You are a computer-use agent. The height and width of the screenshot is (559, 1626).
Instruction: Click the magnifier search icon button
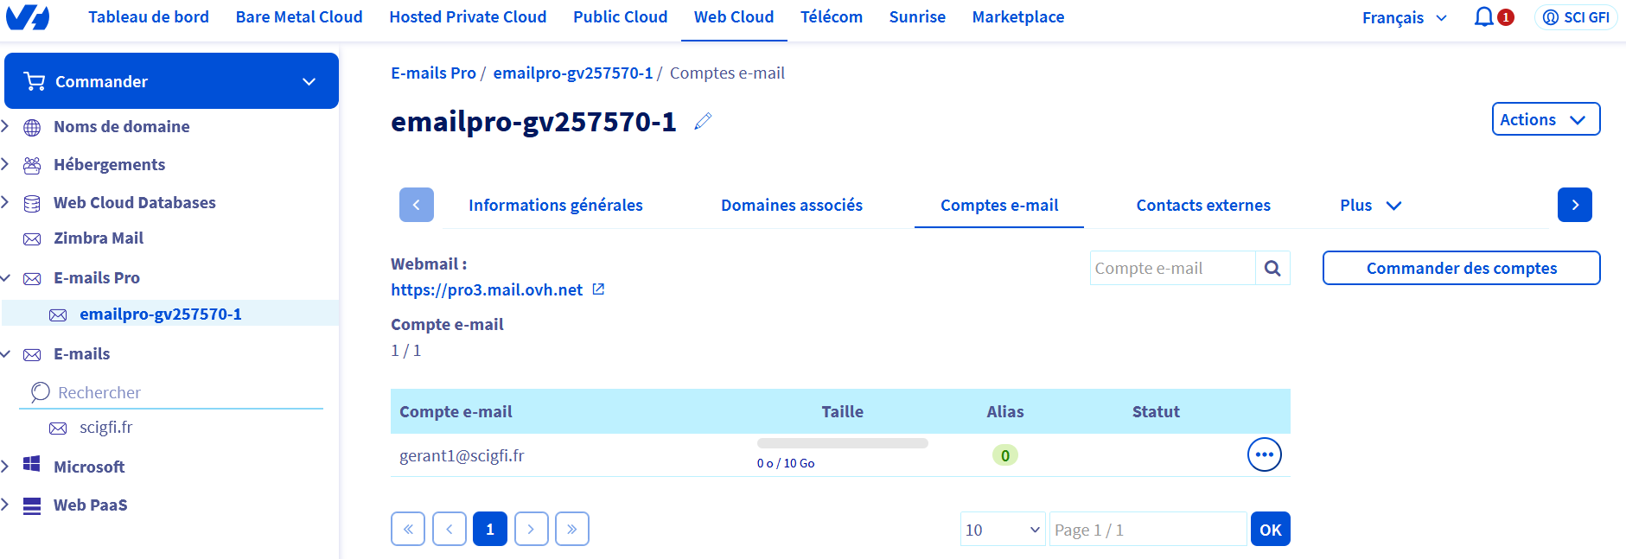coord(1272,269)
